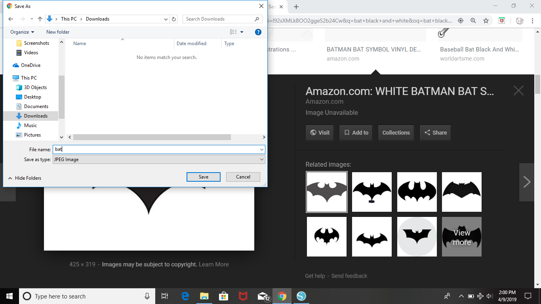Open Action Center notifications icon
541x304 pixels.
click(x=528, y=296)
